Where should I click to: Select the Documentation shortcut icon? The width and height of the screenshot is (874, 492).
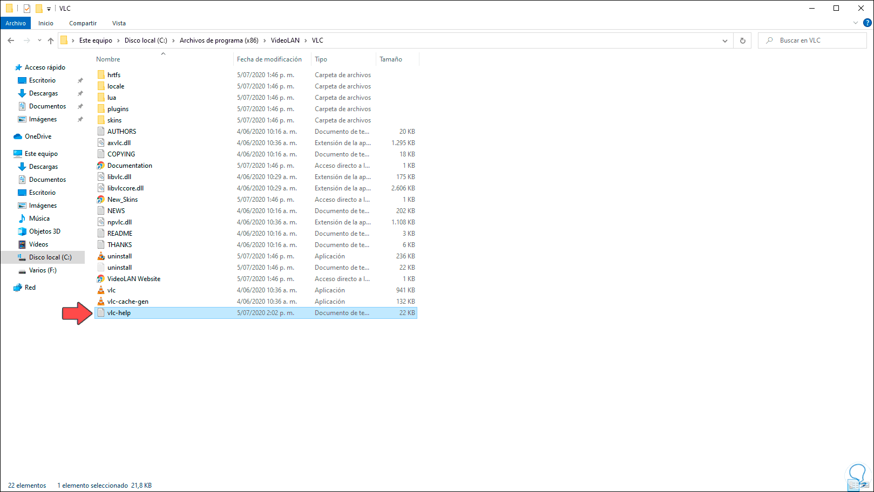[101, 166]
